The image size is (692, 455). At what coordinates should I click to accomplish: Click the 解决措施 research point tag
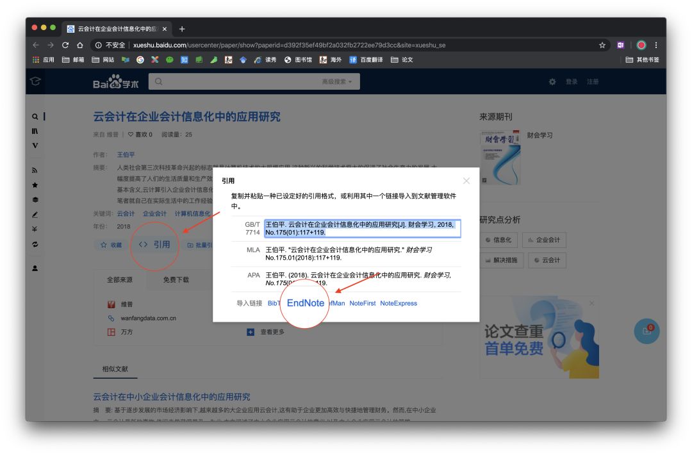pyautogui.click(x=501, y=260)
